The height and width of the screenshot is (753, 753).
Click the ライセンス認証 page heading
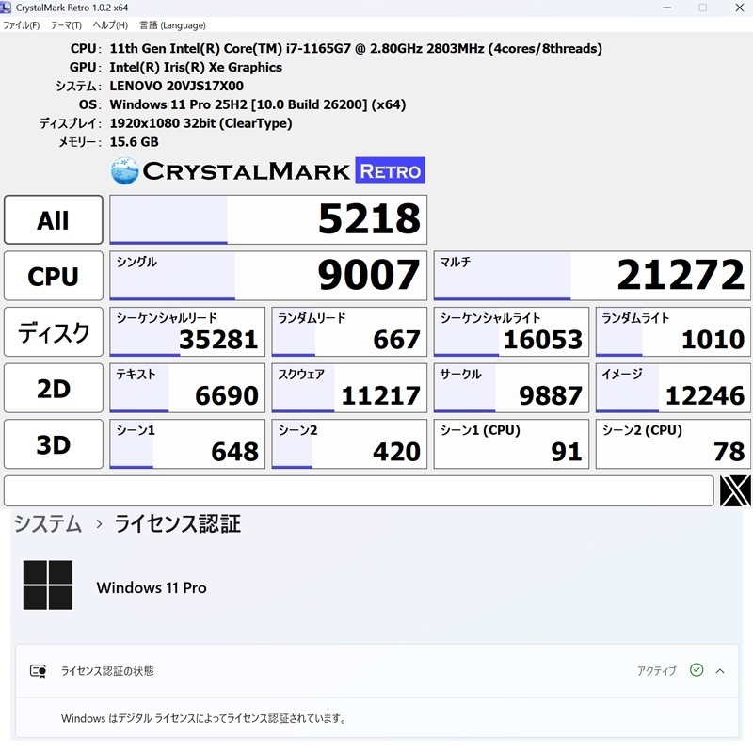point(177,523)
